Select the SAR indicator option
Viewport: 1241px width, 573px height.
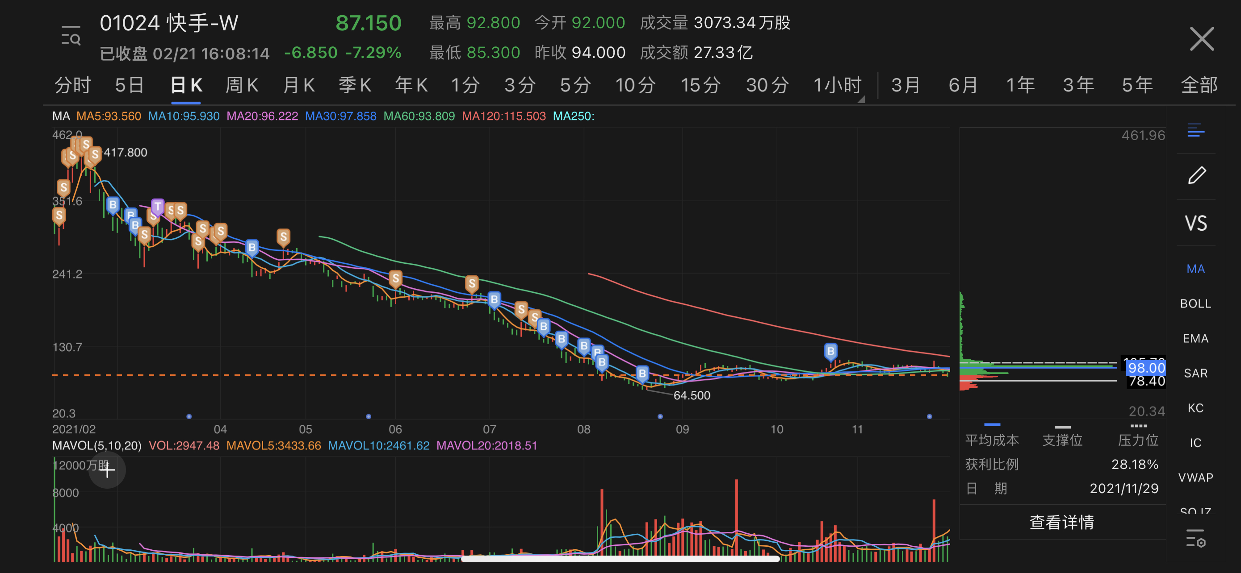pos(1195,374)
